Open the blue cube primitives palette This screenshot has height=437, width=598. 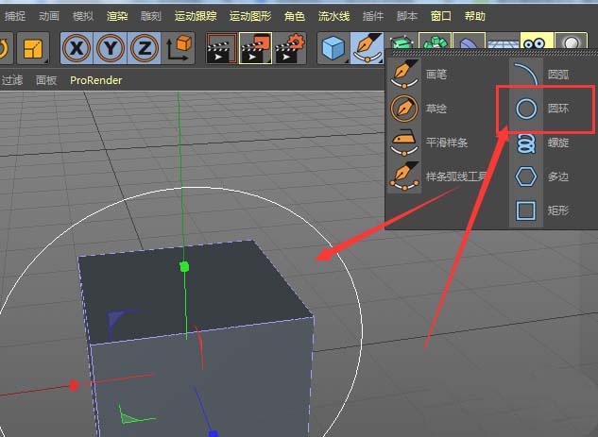click(333, 48)
